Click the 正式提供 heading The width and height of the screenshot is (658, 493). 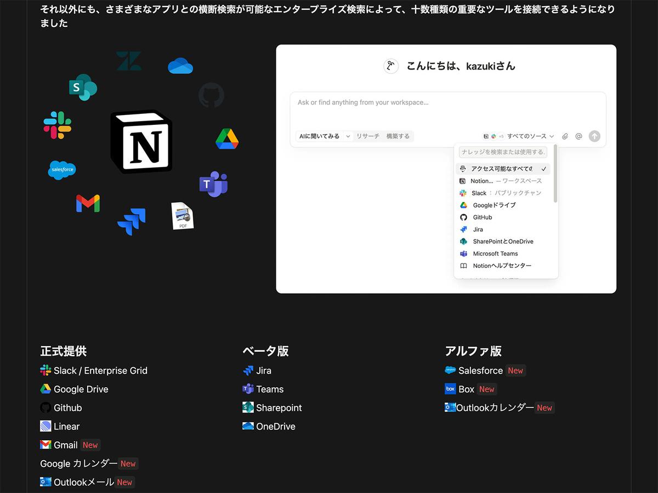point(64,351)
